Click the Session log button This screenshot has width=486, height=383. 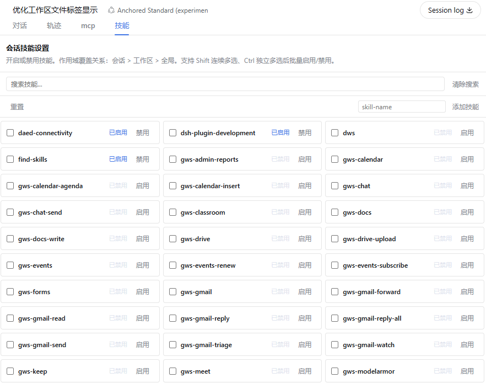[x=450, y=10]
